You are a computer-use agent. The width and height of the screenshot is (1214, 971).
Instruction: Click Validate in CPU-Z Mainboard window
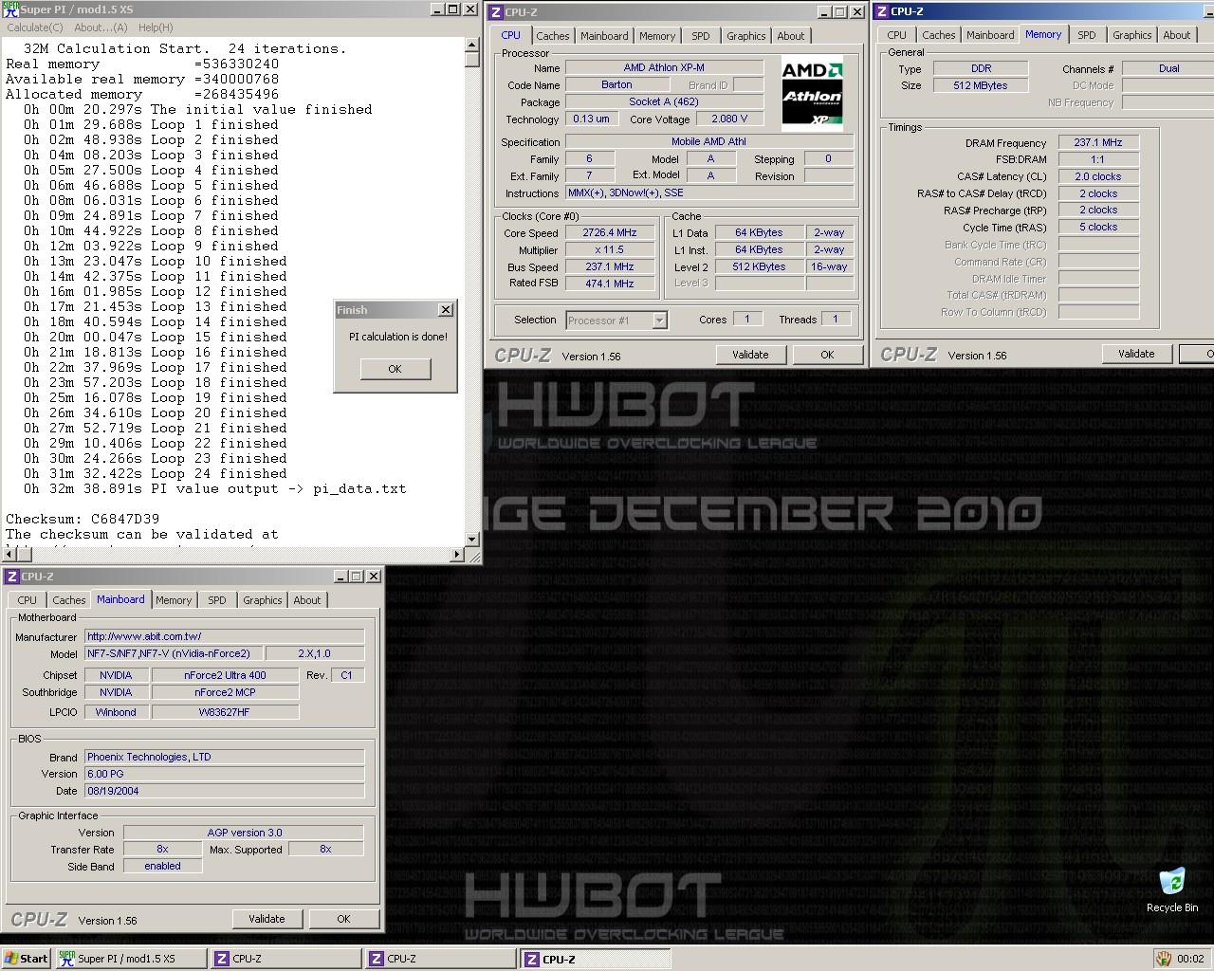click(267, 919)
